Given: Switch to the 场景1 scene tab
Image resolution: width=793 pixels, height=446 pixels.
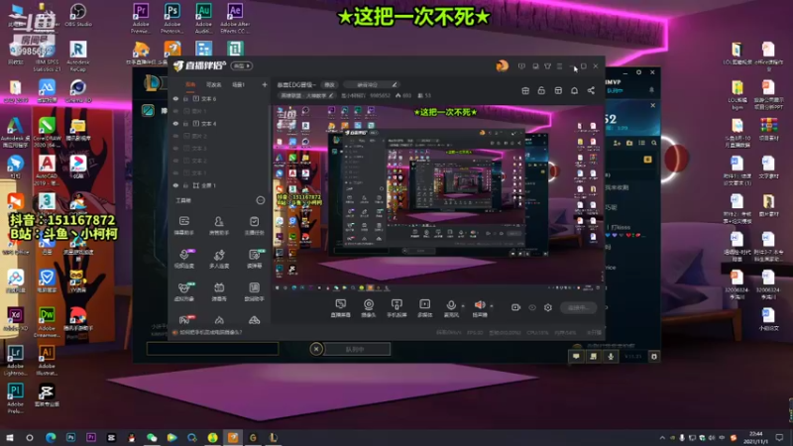Looking at the screenshot, I should pyautogui.click(x=238, y=84).
